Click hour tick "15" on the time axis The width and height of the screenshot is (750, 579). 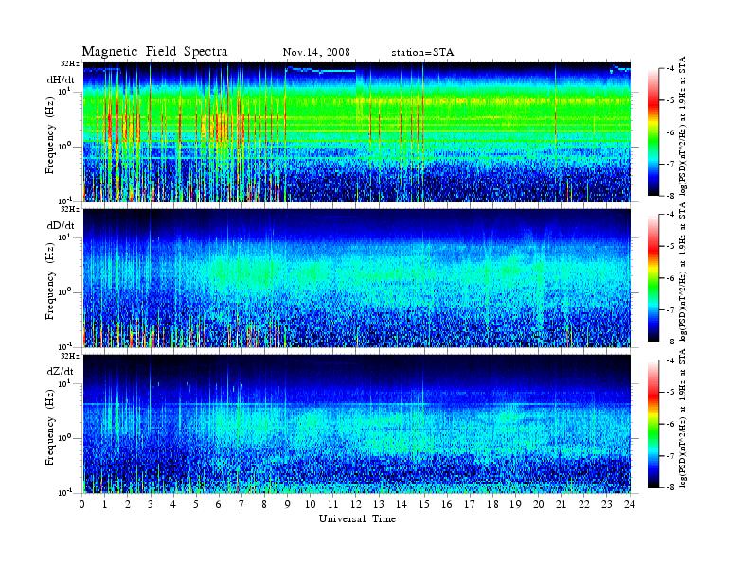click(x=424, y=504)
